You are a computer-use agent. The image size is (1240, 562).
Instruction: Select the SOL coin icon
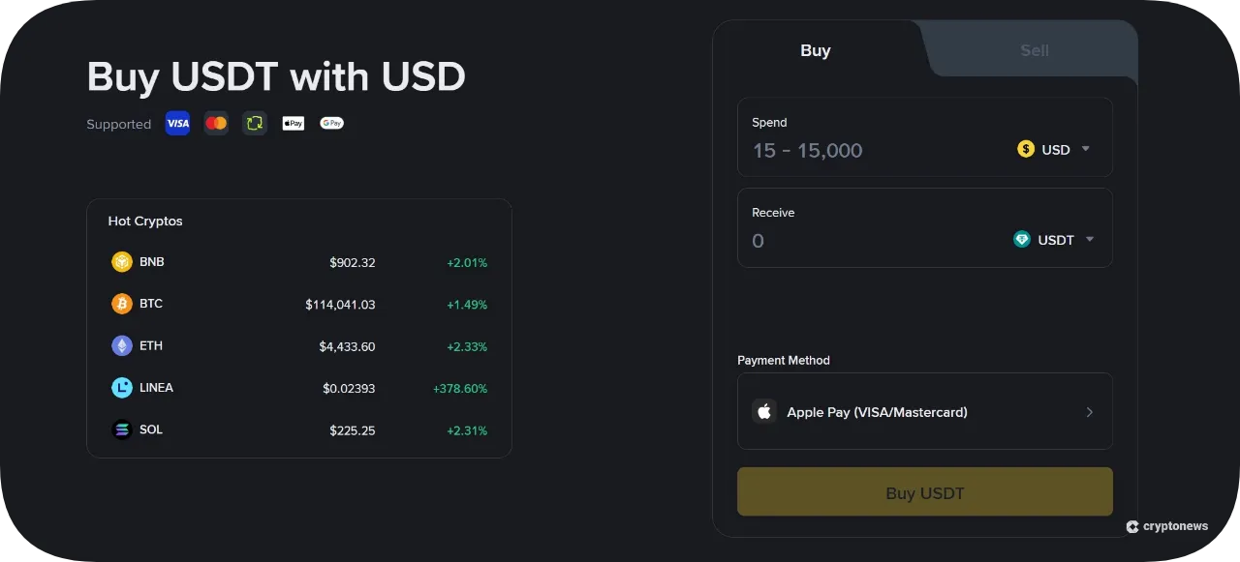pyautogui.click(x=121, y=429)
